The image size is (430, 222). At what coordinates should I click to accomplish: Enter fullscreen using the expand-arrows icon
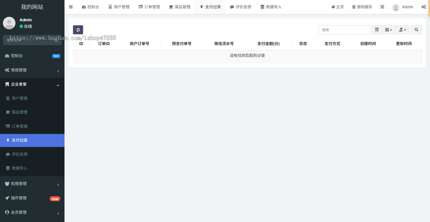tap(382, 7)
